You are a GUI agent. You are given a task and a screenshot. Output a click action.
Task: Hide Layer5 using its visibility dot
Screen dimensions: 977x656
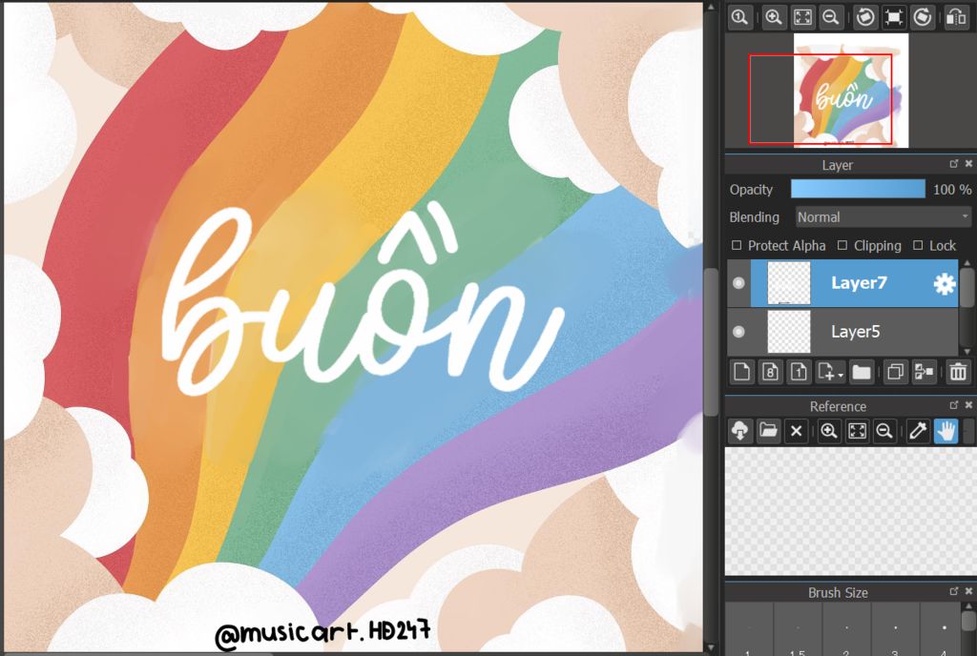click(x=739, y=332)
